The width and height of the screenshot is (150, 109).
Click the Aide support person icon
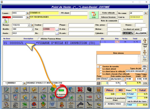[x=62, y=105]
